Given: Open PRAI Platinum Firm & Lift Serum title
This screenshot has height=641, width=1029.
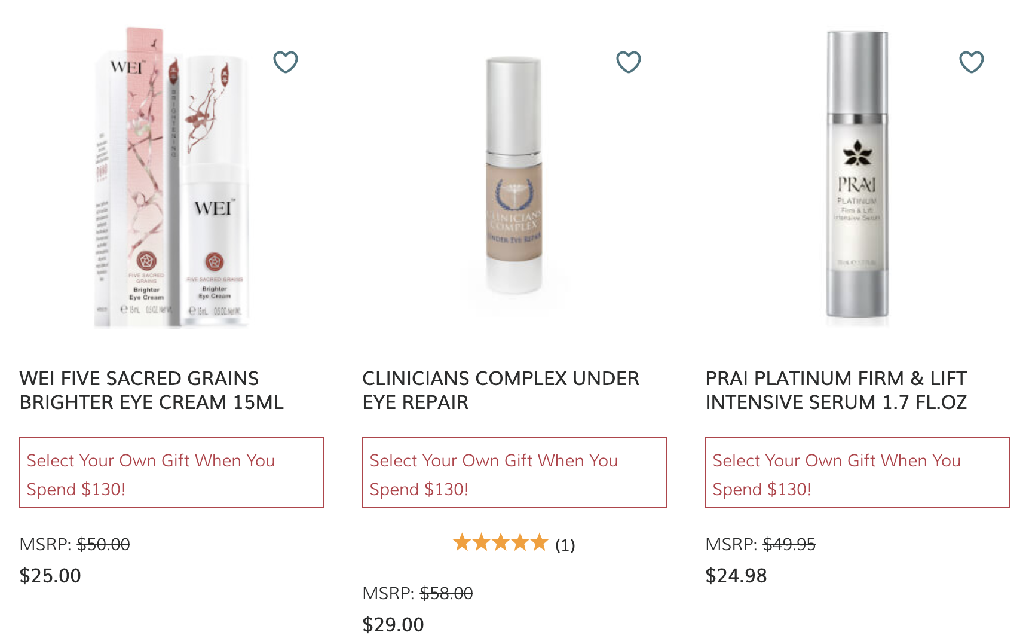Looking at the screenshot, I should tap(836, 390).
